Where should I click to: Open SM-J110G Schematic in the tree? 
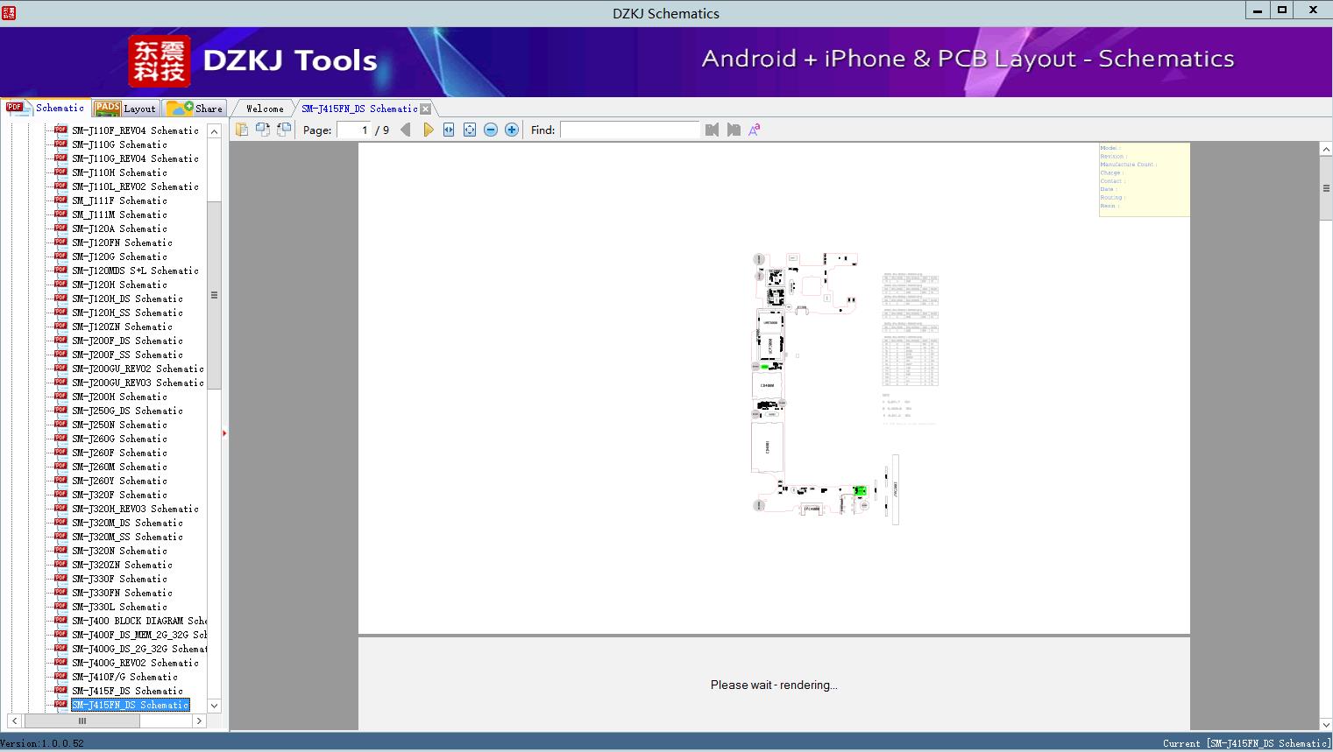pyautogui.click(x=119, y=144)
